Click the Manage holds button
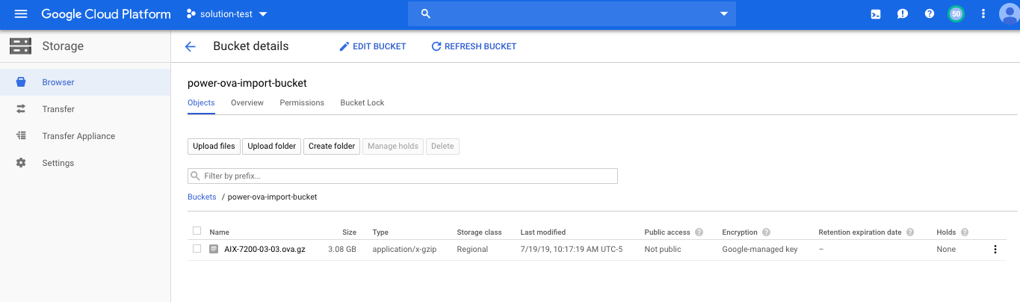 (393, 146)
